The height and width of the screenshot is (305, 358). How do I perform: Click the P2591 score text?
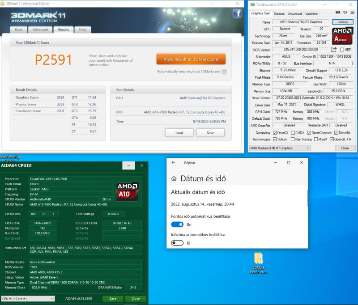pyautogui.click(x=53, y=60)
